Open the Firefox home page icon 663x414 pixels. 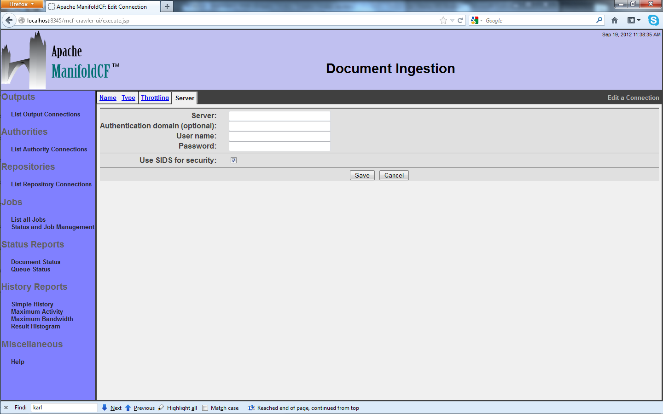pos(614,20)
